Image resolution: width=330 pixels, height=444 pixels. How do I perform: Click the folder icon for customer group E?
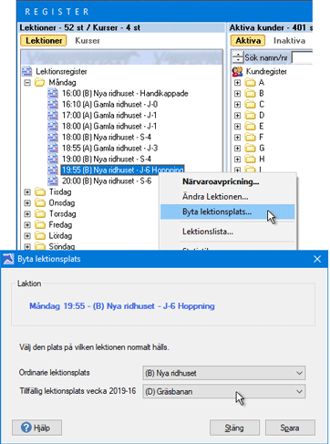tap(250, 126)
